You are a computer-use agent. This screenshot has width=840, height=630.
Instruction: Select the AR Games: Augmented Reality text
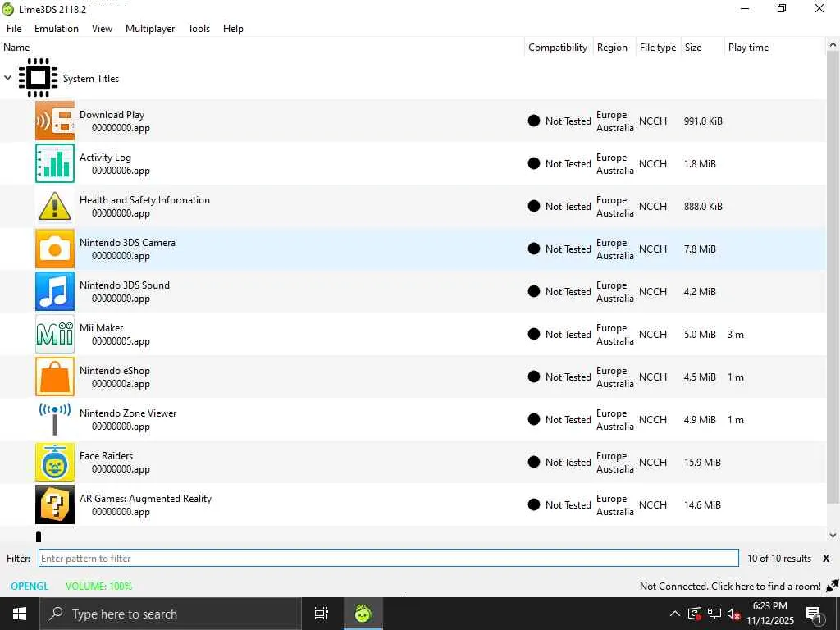(x=145, y=499)
